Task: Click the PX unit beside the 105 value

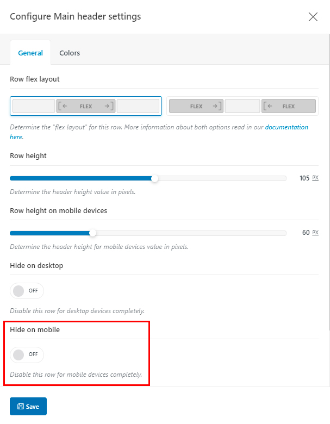Action: 315,178
